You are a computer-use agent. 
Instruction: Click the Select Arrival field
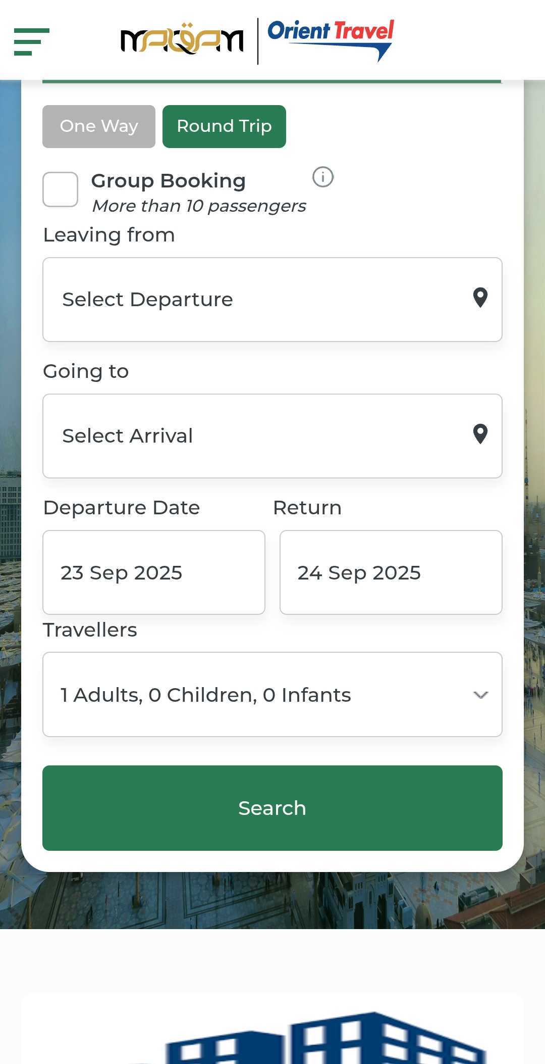252,436
